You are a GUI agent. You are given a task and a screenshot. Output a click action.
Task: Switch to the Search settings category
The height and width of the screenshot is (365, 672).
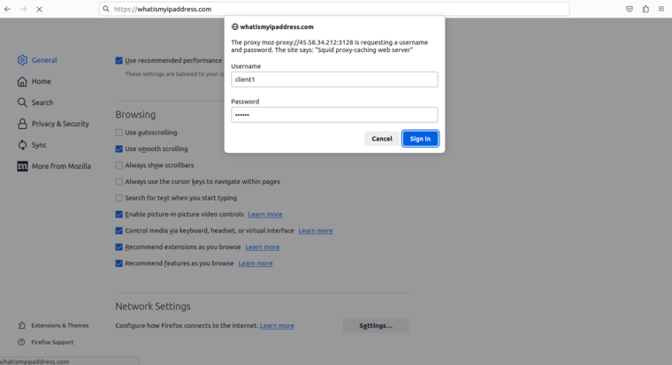(x=42, y=103)
